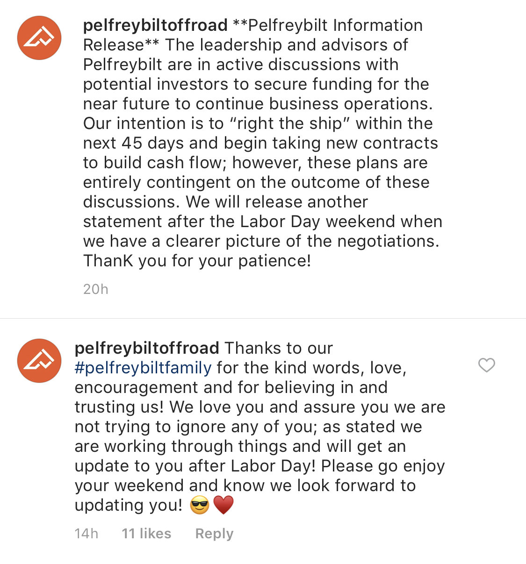The image size is (526, 564).
Task: View the 11 likes list
Action: (146, 534)
